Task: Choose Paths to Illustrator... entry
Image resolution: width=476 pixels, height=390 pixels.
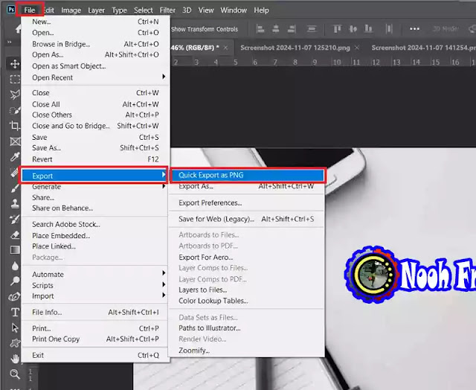Action: pyautogui.click(x=248, y=328)
